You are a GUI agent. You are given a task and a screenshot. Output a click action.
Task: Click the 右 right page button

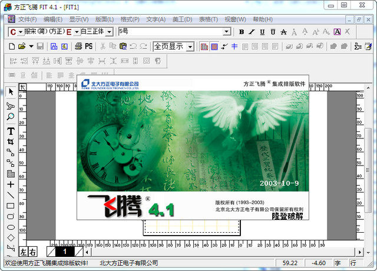point(32,252)
